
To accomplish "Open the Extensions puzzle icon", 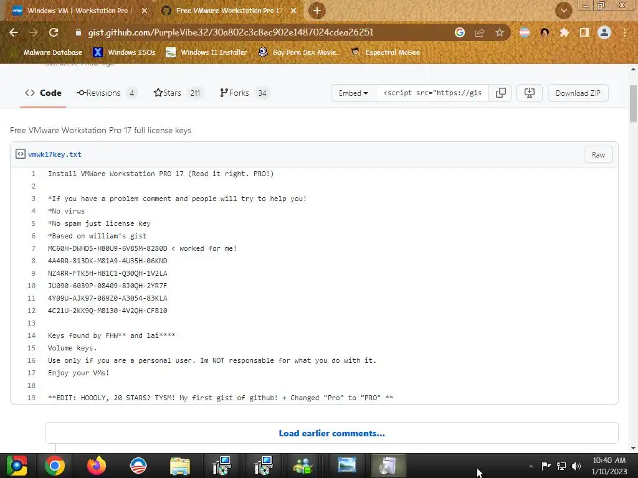I will click(564, 32).
